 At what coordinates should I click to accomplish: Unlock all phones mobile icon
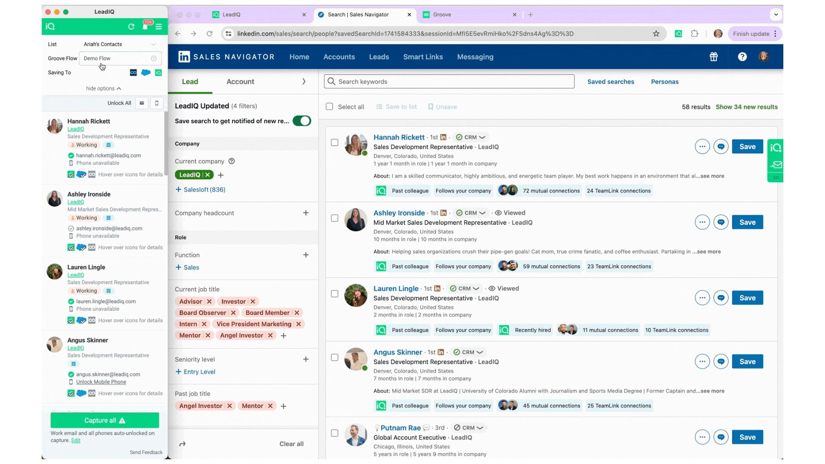(x=157, y=103)
